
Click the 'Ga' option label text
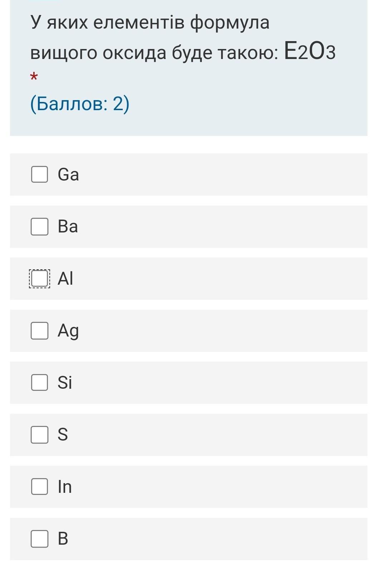click(68, 175)
